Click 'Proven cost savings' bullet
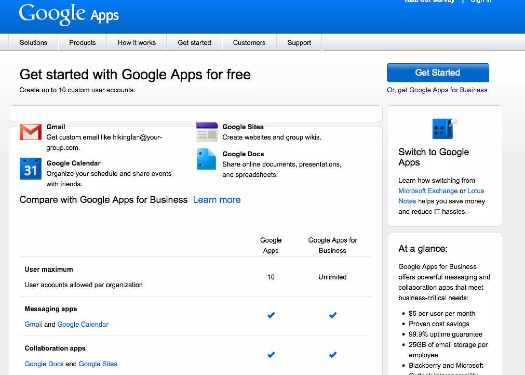Viewport: 525px width, 375px height. tap(439, 324)
